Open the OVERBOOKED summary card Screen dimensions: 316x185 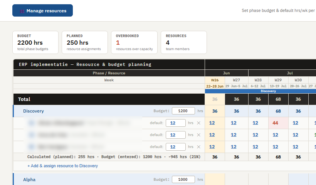point(134,42)
